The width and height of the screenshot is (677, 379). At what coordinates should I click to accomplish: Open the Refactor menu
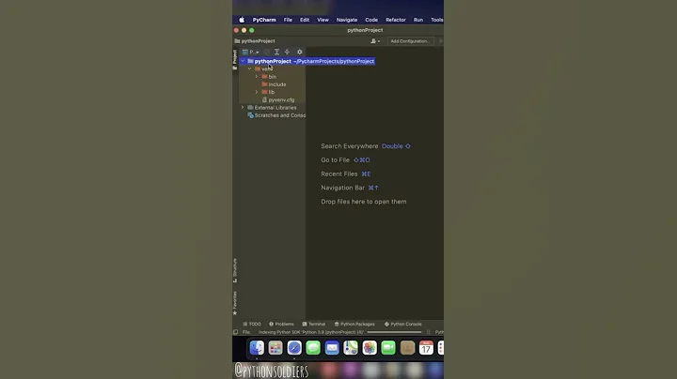(x=396, y=20)
